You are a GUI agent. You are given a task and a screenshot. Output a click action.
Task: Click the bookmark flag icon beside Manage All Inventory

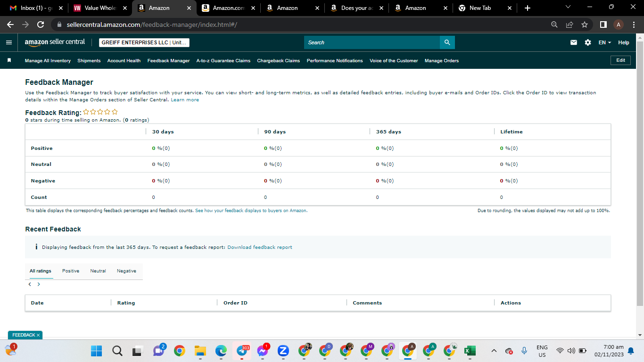[9, 60]
